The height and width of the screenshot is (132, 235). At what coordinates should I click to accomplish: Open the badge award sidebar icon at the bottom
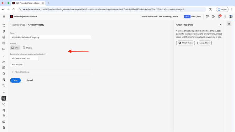click(x=4, y=128)
